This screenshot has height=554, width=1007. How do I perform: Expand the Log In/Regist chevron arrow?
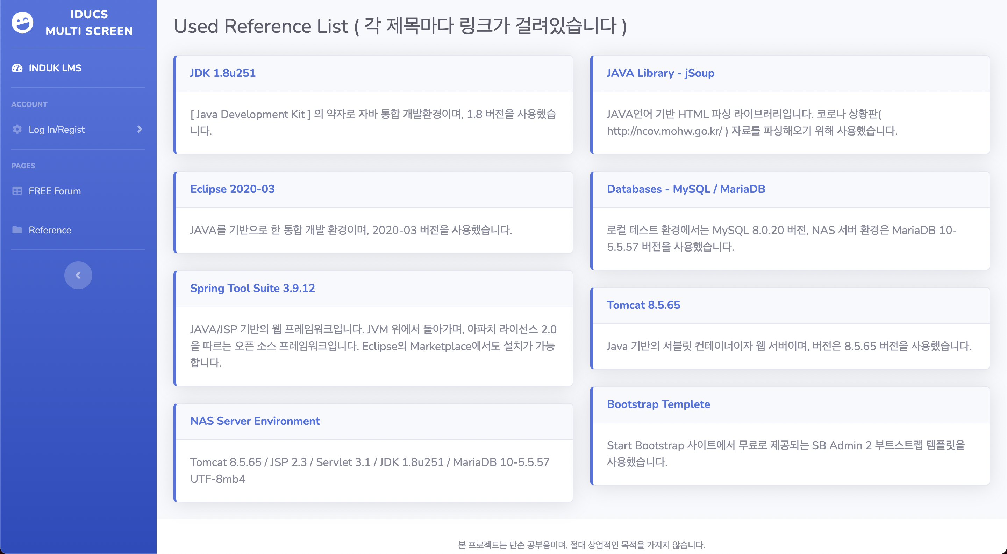[x=140, y=129]
